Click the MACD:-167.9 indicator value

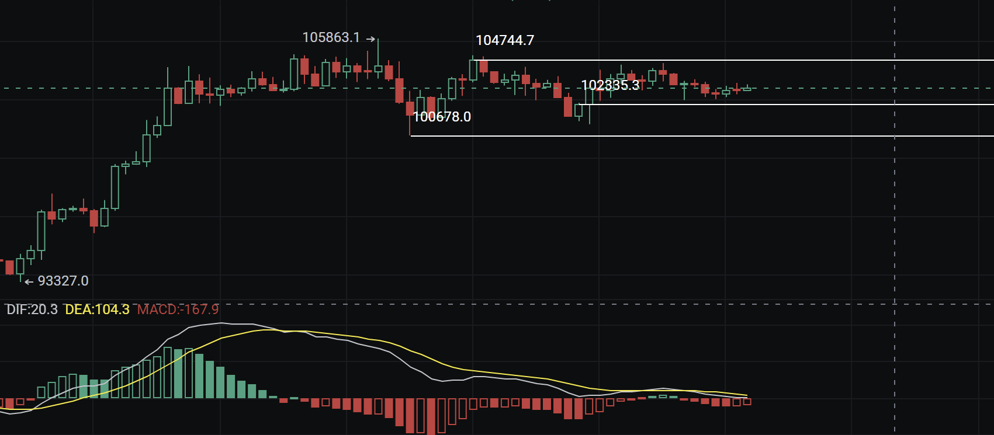178,309
